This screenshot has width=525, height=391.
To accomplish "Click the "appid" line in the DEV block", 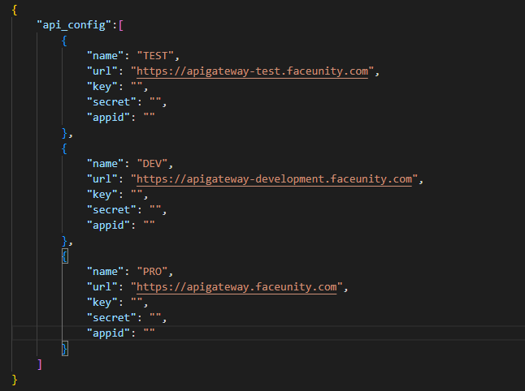I will (120, 226).
